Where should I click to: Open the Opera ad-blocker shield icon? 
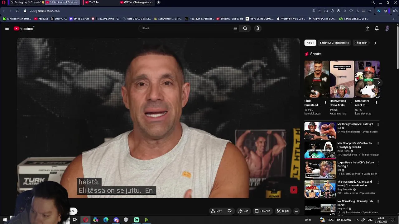[x=332, y=11]
